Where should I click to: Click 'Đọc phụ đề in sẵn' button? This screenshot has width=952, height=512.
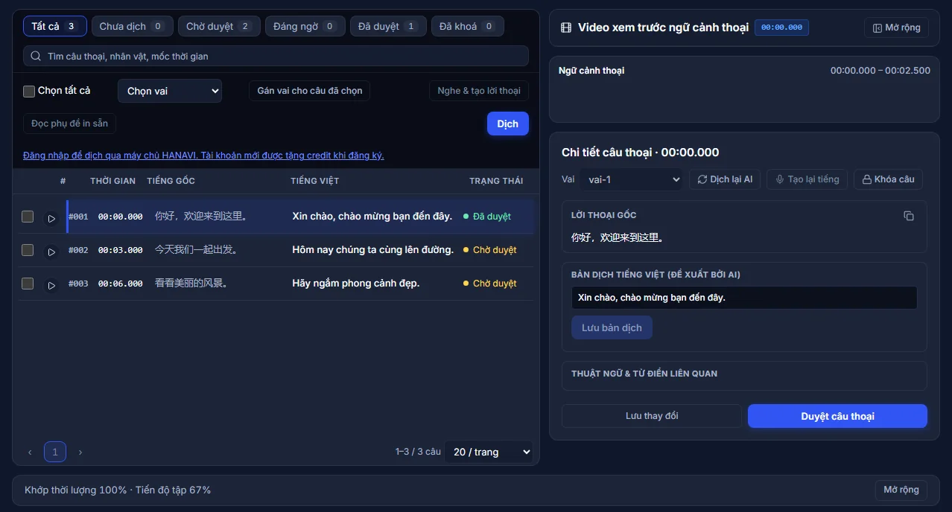point(70,124)
